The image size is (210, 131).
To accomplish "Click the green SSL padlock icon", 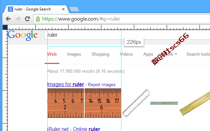I will point(38,19).
